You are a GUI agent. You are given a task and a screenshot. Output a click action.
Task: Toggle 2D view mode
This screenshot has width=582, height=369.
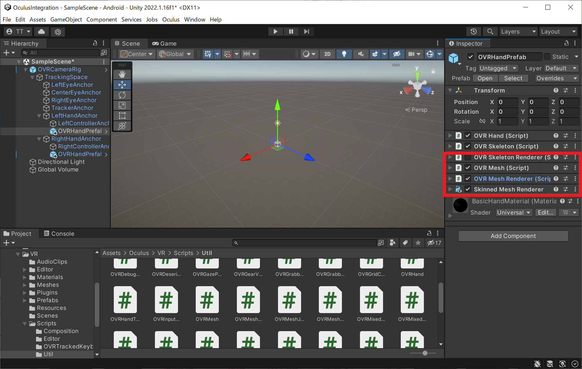(327, 54)
